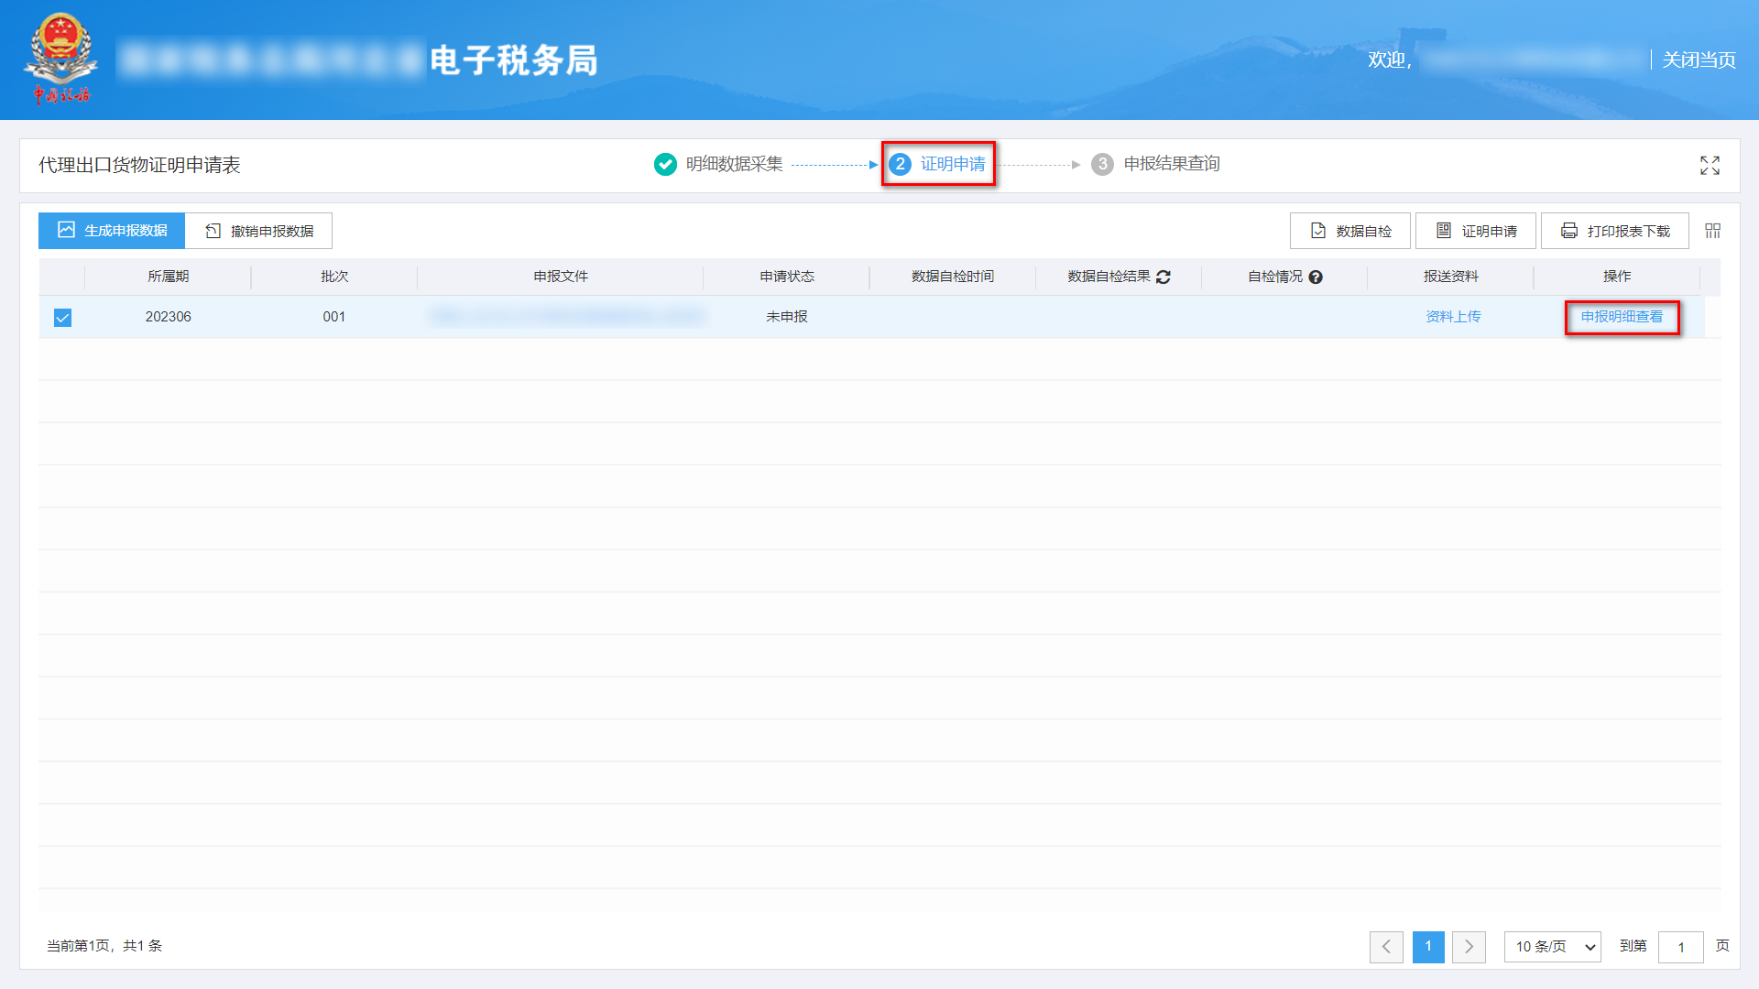The height and width of the screenshot is (989, 1759).
Task: Open 资料上传 for the 202306 record
Action: click(1453, 317)
